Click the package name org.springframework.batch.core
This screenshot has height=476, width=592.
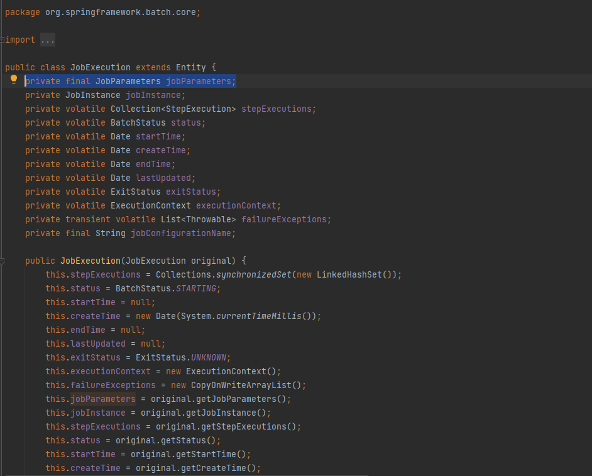coord(121,12)
